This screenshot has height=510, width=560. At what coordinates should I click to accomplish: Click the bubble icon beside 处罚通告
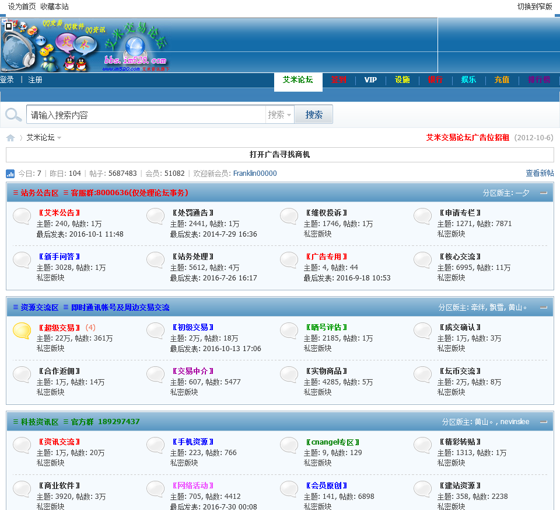point(155,216)
